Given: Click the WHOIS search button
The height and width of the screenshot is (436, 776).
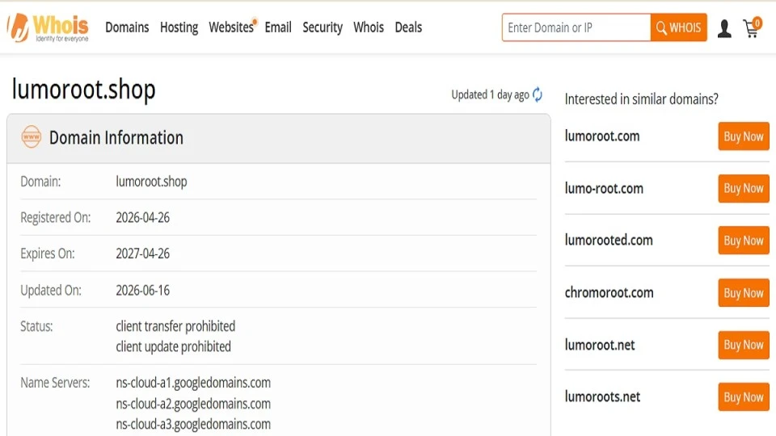Looking at the screenshot, I should pyautogui.click(x=678, y=27).
